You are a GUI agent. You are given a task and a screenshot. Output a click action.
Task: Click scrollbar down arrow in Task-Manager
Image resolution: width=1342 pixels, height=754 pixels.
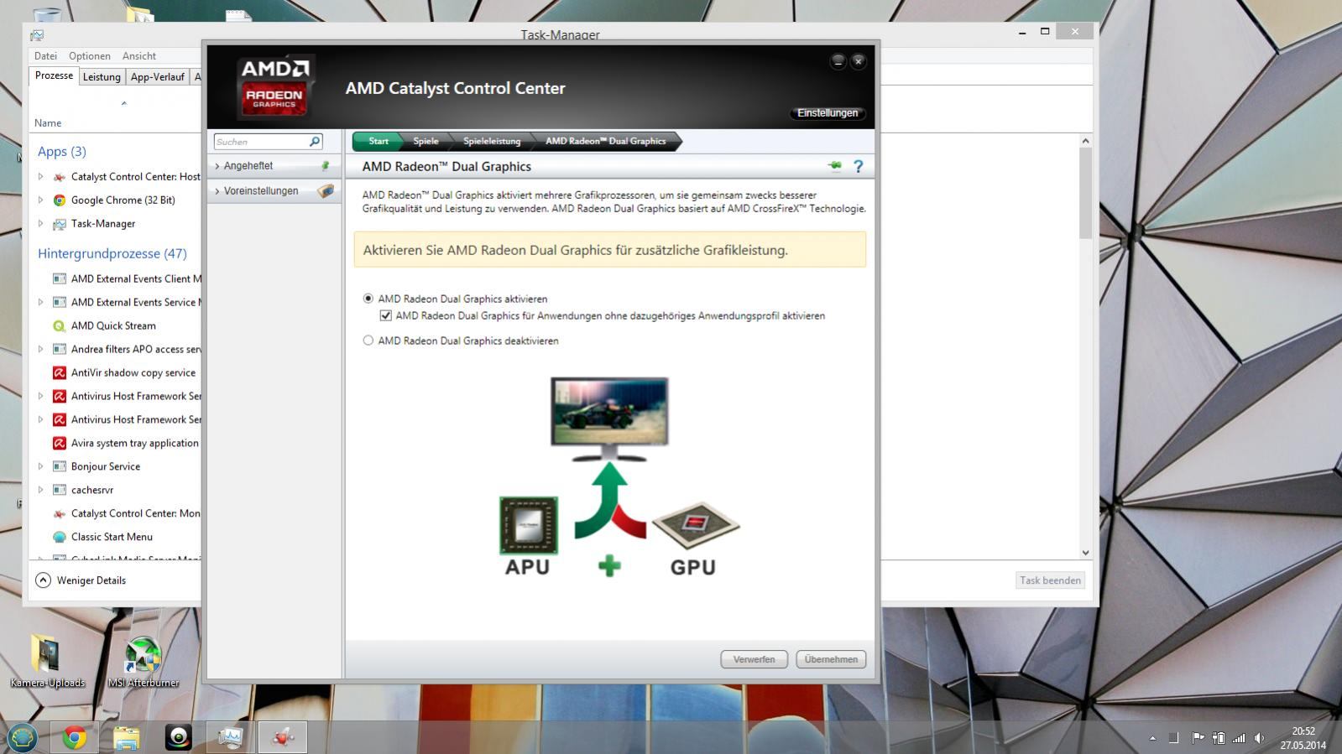point(1085,553)
